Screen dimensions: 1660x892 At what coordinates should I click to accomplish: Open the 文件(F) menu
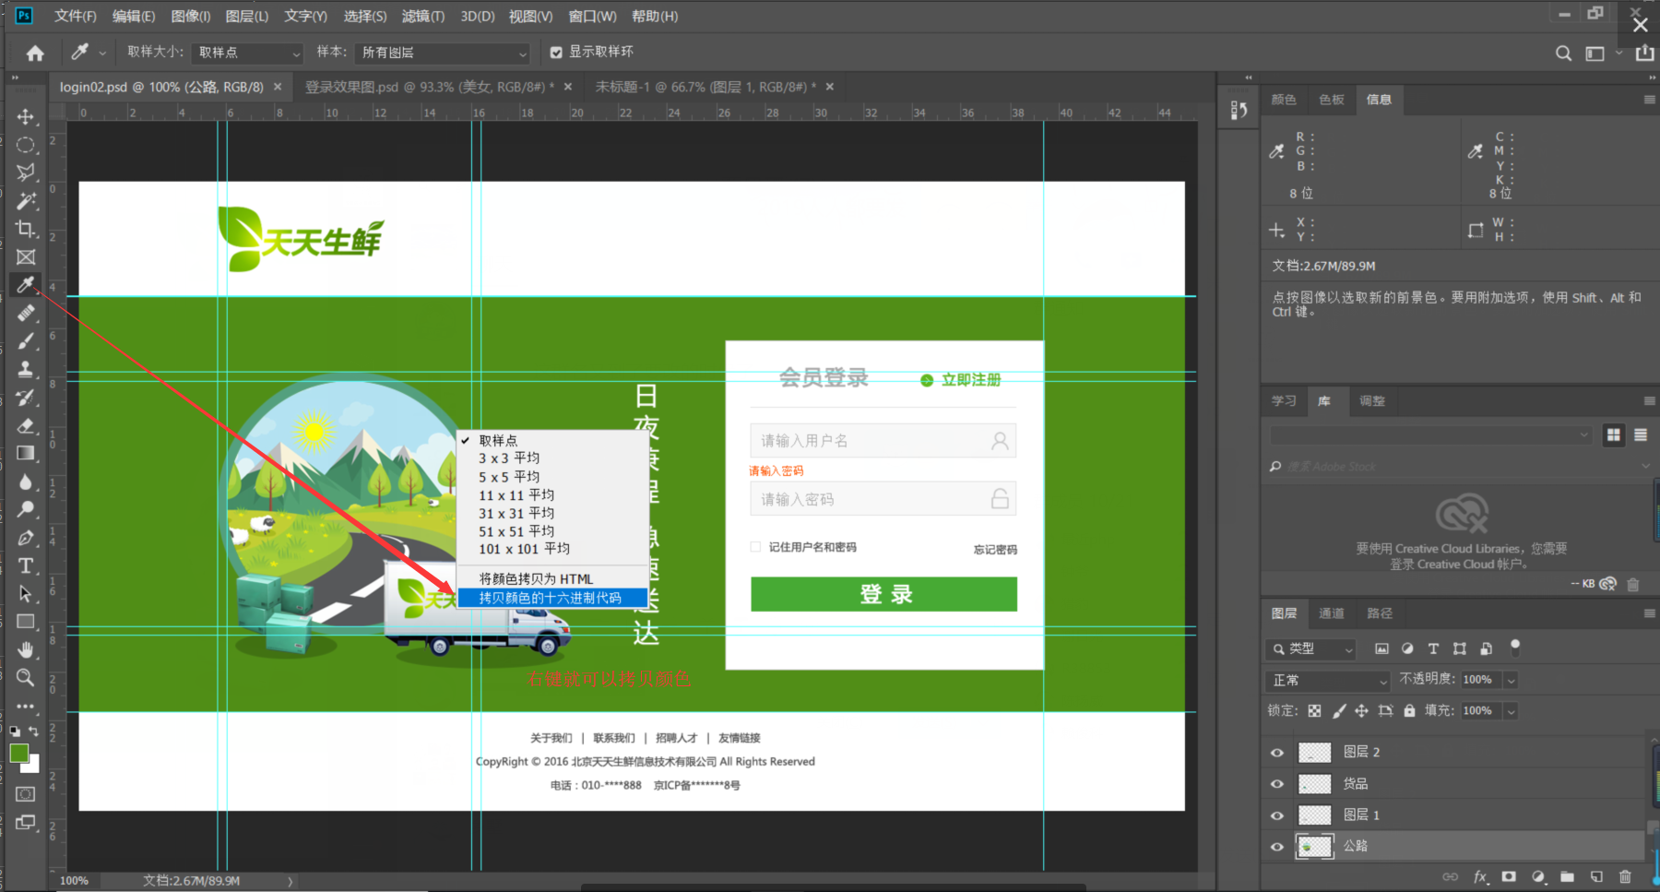coord(75,17)
